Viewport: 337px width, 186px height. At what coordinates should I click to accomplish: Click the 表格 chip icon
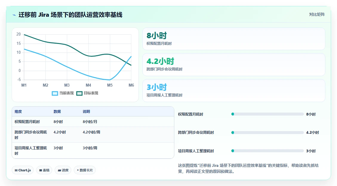(40, 170)
